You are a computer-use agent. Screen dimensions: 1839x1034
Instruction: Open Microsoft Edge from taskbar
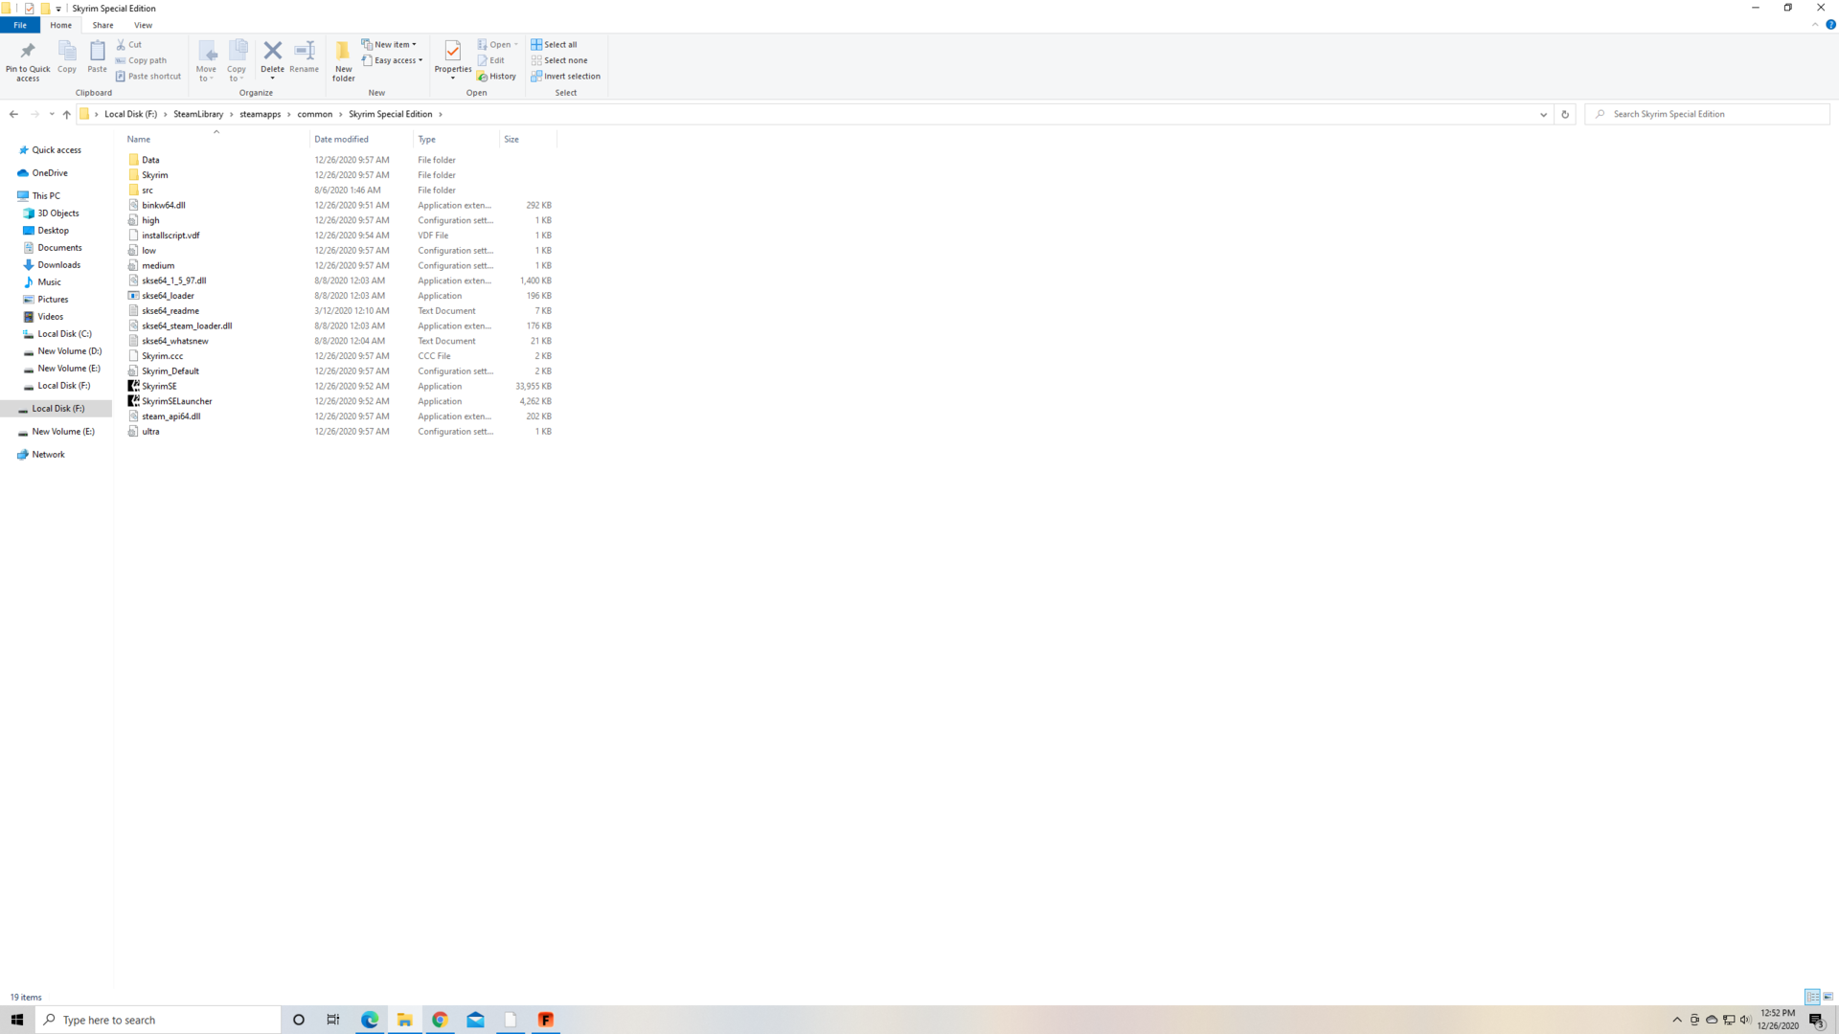pyautogui.click(x=370, y=1020)
